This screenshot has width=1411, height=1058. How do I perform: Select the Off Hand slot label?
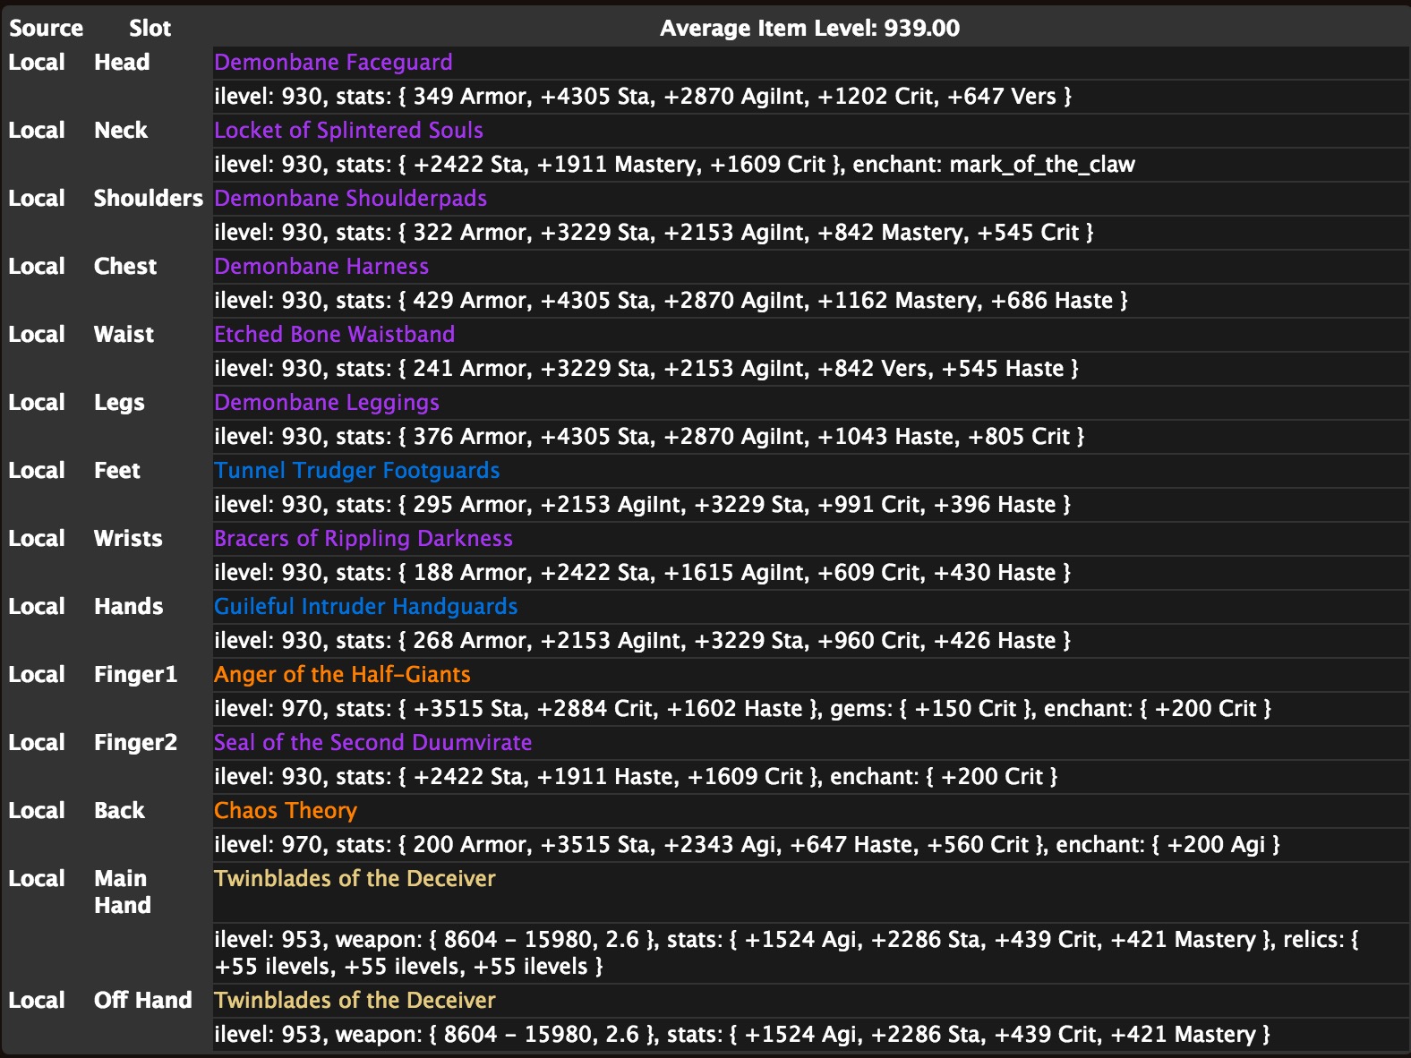tap(143, 1001)
